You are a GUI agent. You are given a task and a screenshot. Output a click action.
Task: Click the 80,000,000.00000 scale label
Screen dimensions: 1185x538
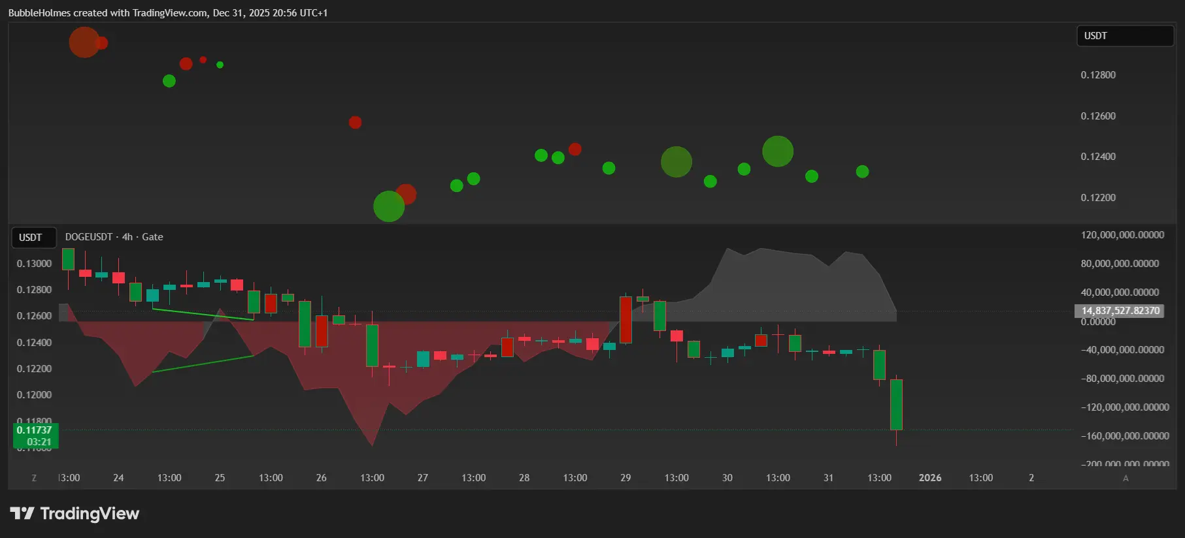[1120, 264]
